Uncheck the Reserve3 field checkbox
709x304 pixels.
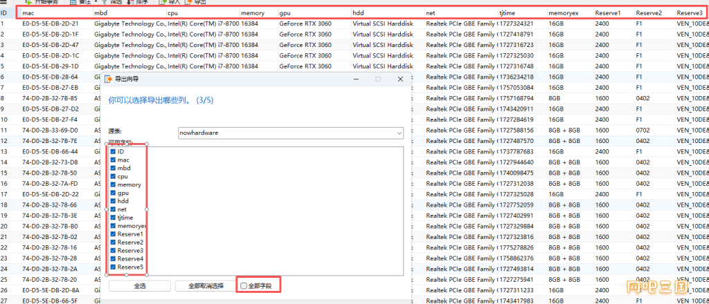tap(113, 250)
